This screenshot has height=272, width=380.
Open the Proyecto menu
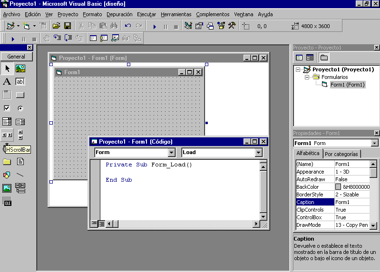click(68, 15)
